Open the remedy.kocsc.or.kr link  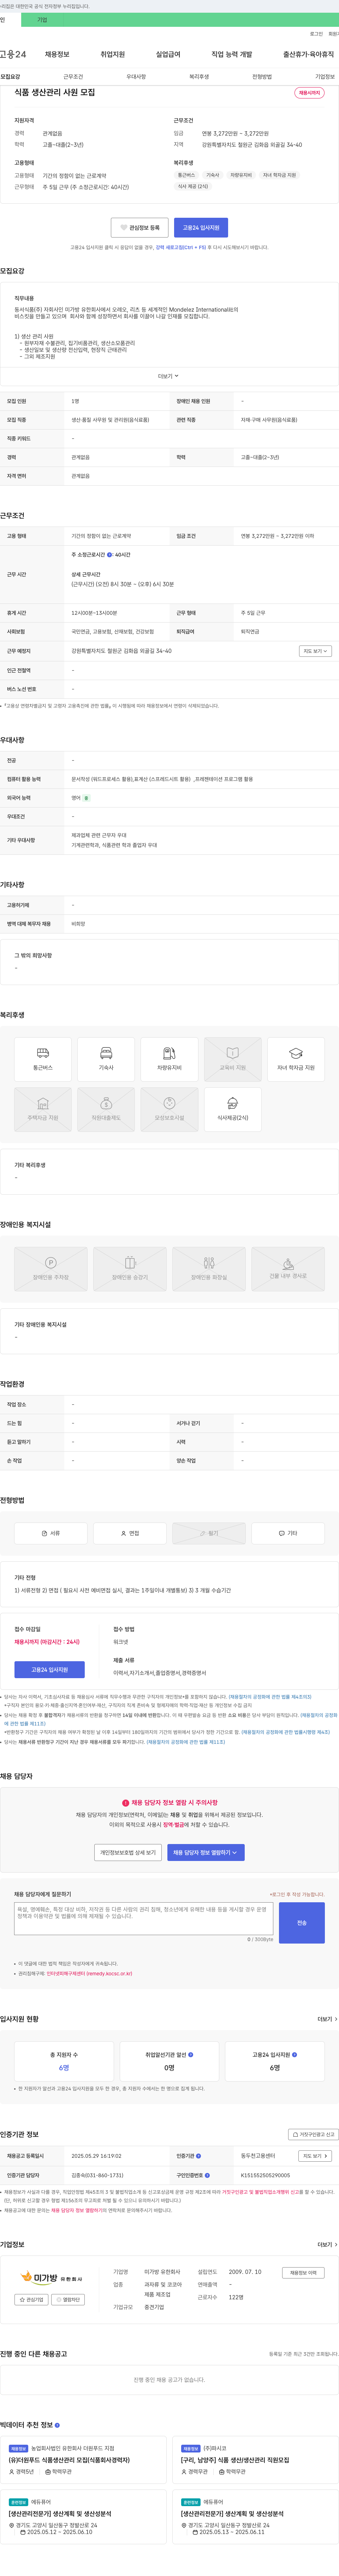[x=89, y=1974]
